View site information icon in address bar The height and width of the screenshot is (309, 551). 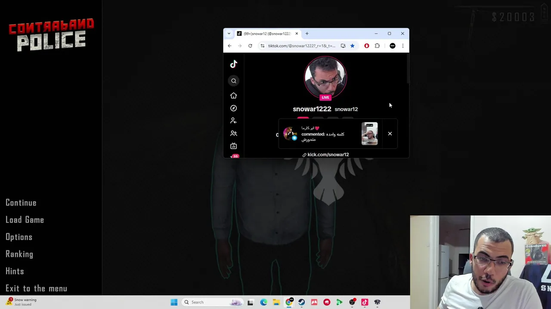(262, 45)
